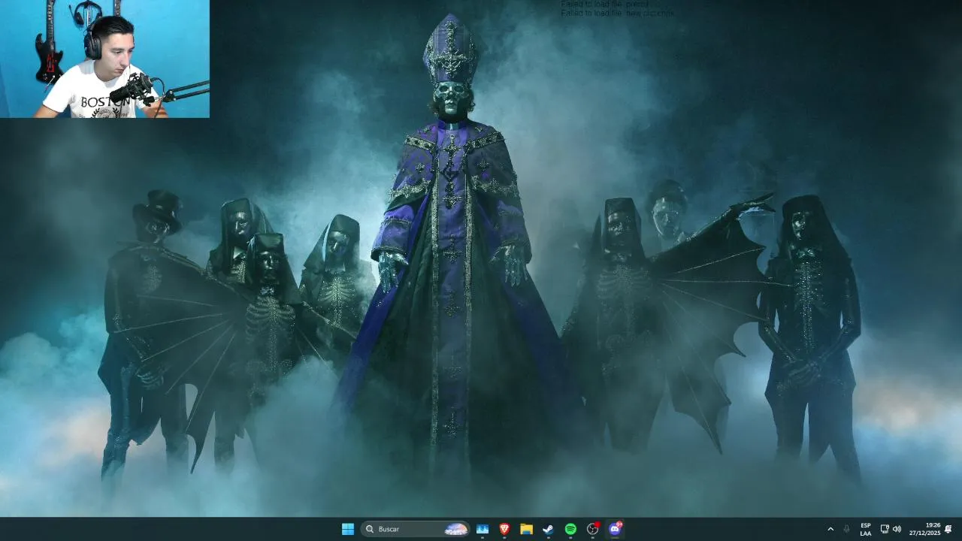Open Spotify from the taskbar
This screenshot has height=541, width=962.
coord(570,529)
